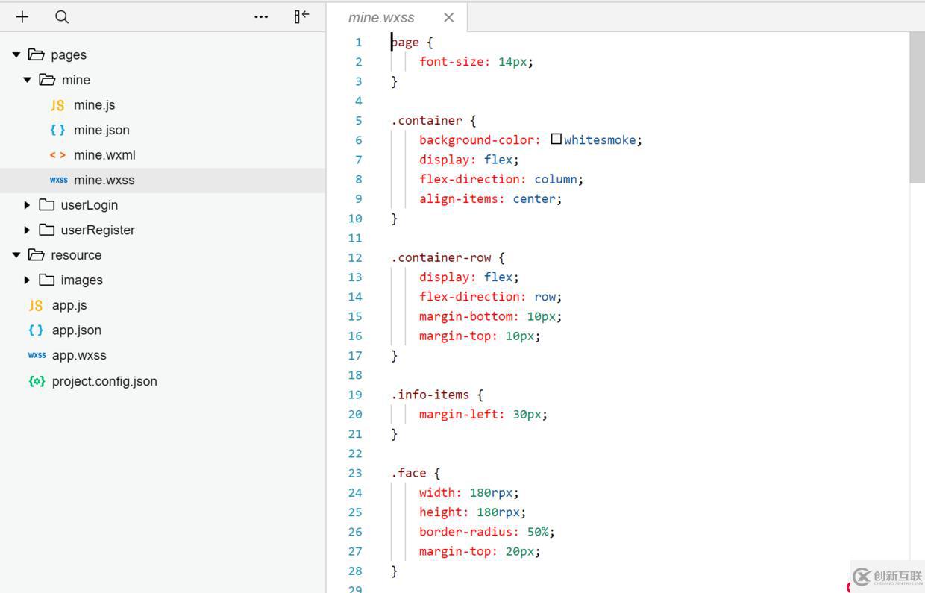Image resolution: width=925 pixels, height=593 pixels.
Task: Collapse the resource folder
Action: coord(16,255)
